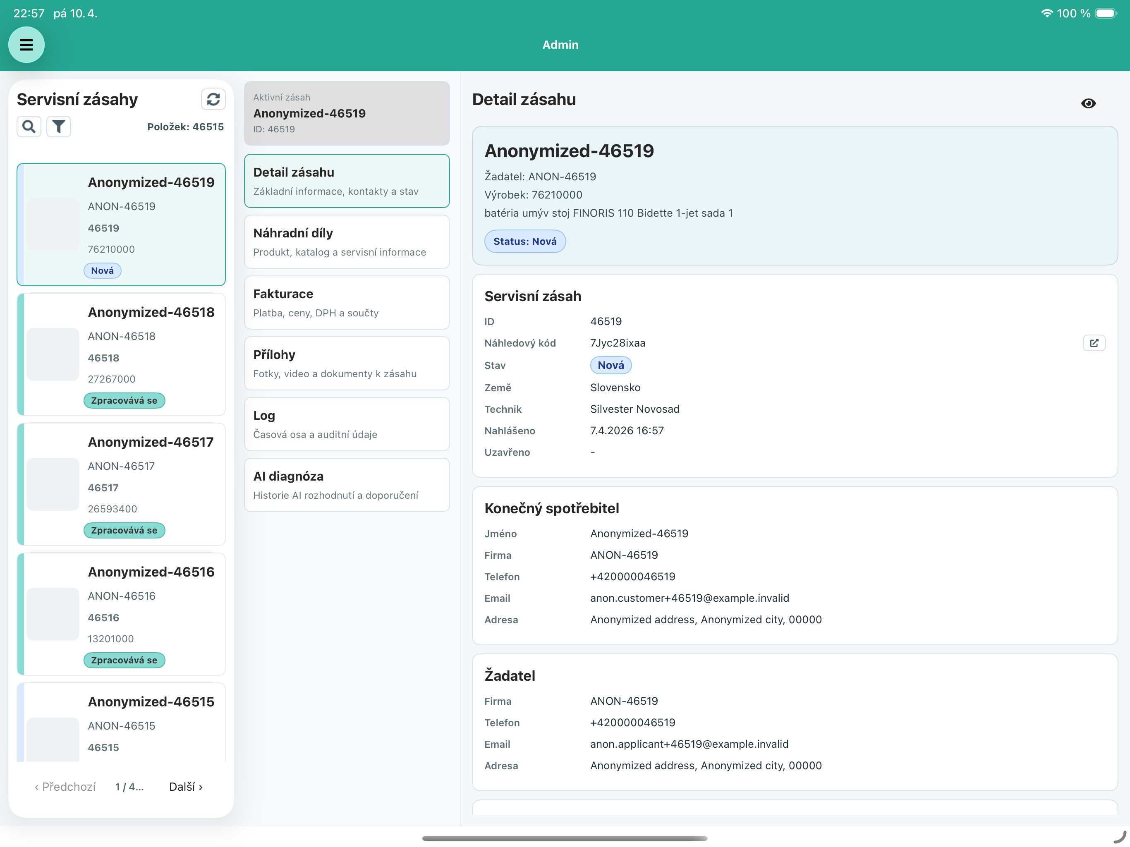Click the search magnifier icon
This screenshot has height=847, width=1130.
click(29, 126)
